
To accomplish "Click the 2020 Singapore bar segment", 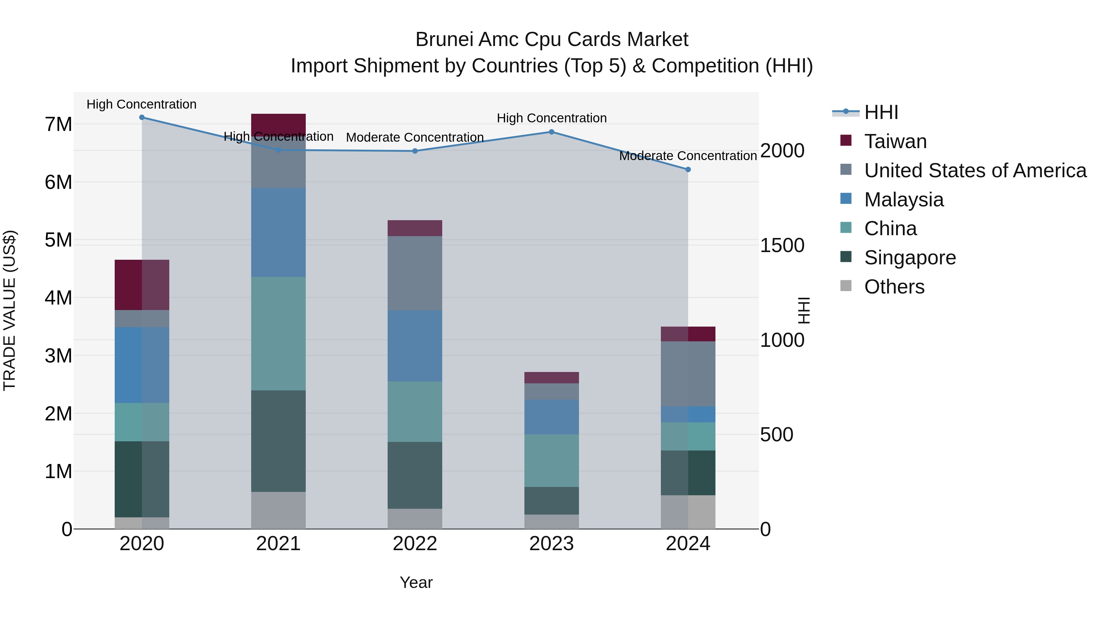I will pyautogui.click(x=142, y=479).
